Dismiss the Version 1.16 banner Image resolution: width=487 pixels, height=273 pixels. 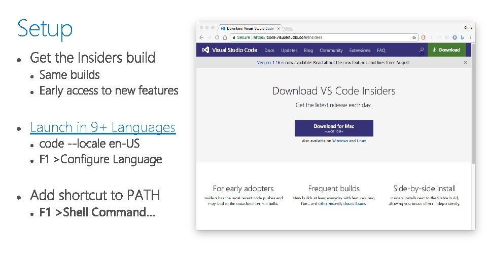465,63
